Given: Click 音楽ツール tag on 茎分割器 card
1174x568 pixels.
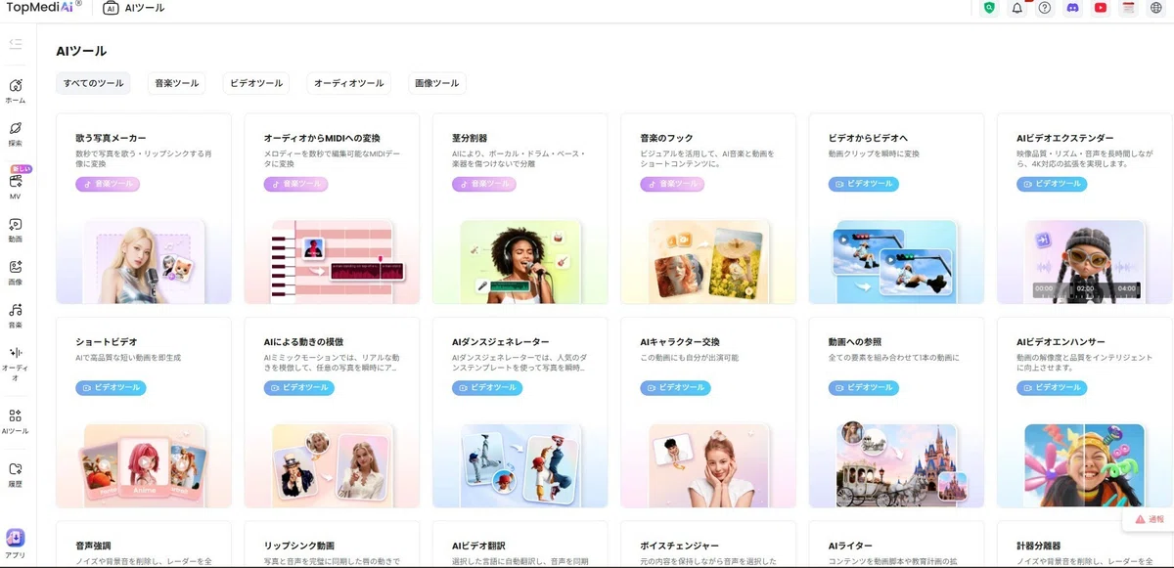Looking at the screenshot, I should click(x=483, y=184).
